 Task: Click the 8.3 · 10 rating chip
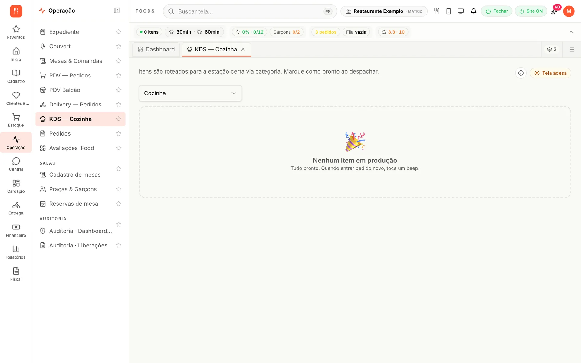[x=393, y=32]
